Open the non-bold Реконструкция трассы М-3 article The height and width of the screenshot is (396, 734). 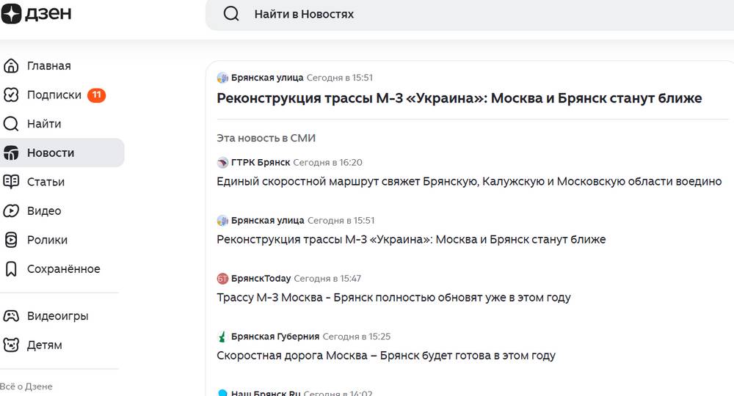[411, 239]
